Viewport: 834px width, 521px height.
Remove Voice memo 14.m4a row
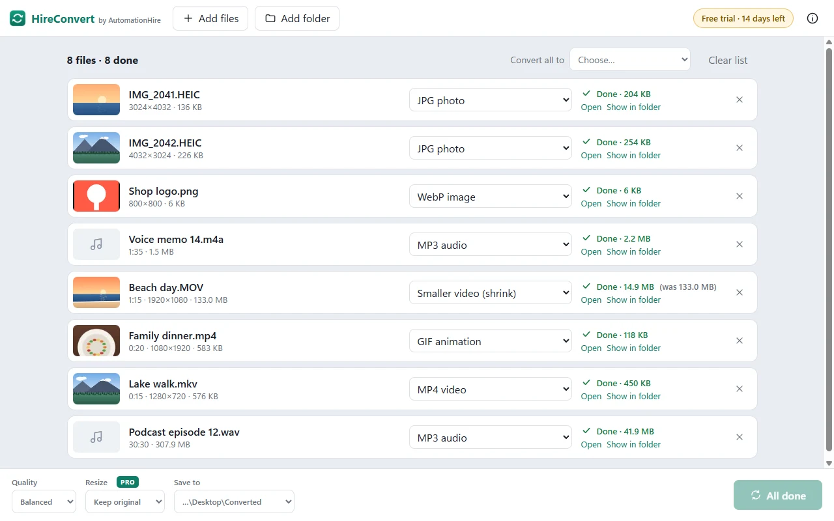[x=740, y=244]
